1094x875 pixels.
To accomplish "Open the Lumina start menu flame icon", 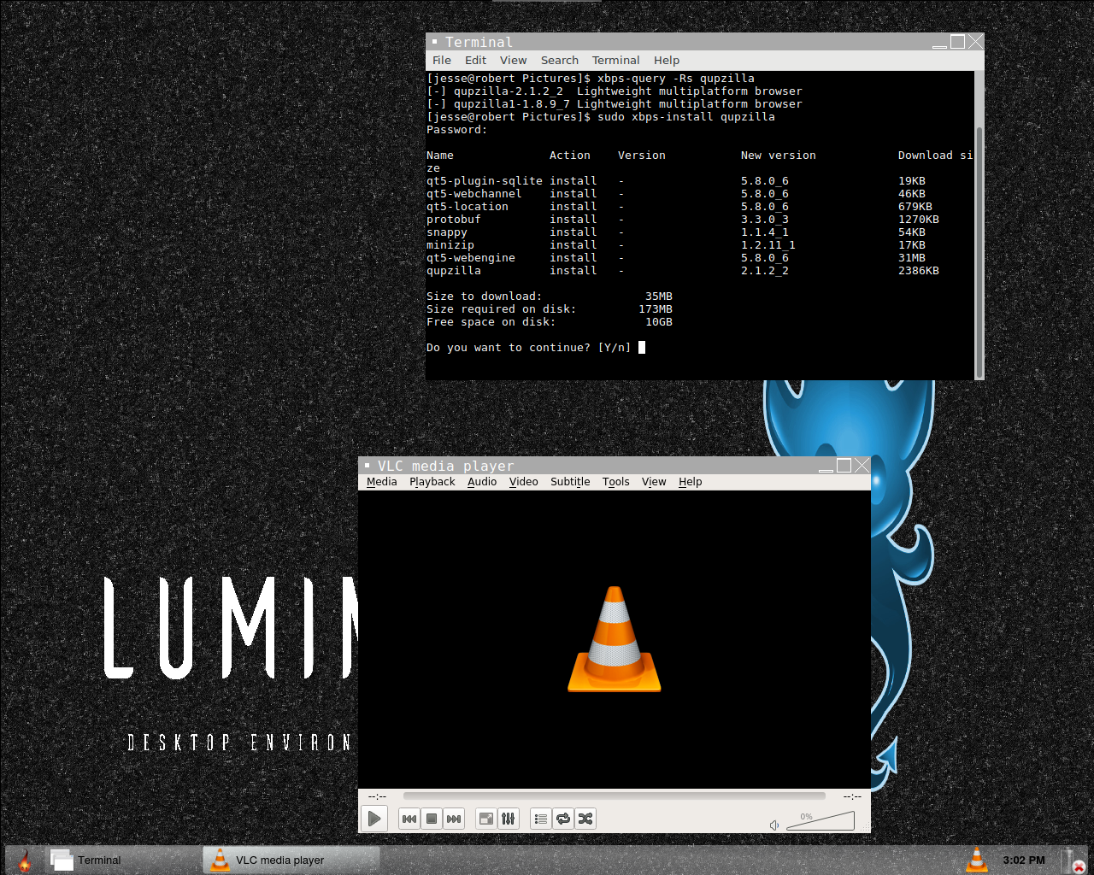I will (x=25, y=860).
